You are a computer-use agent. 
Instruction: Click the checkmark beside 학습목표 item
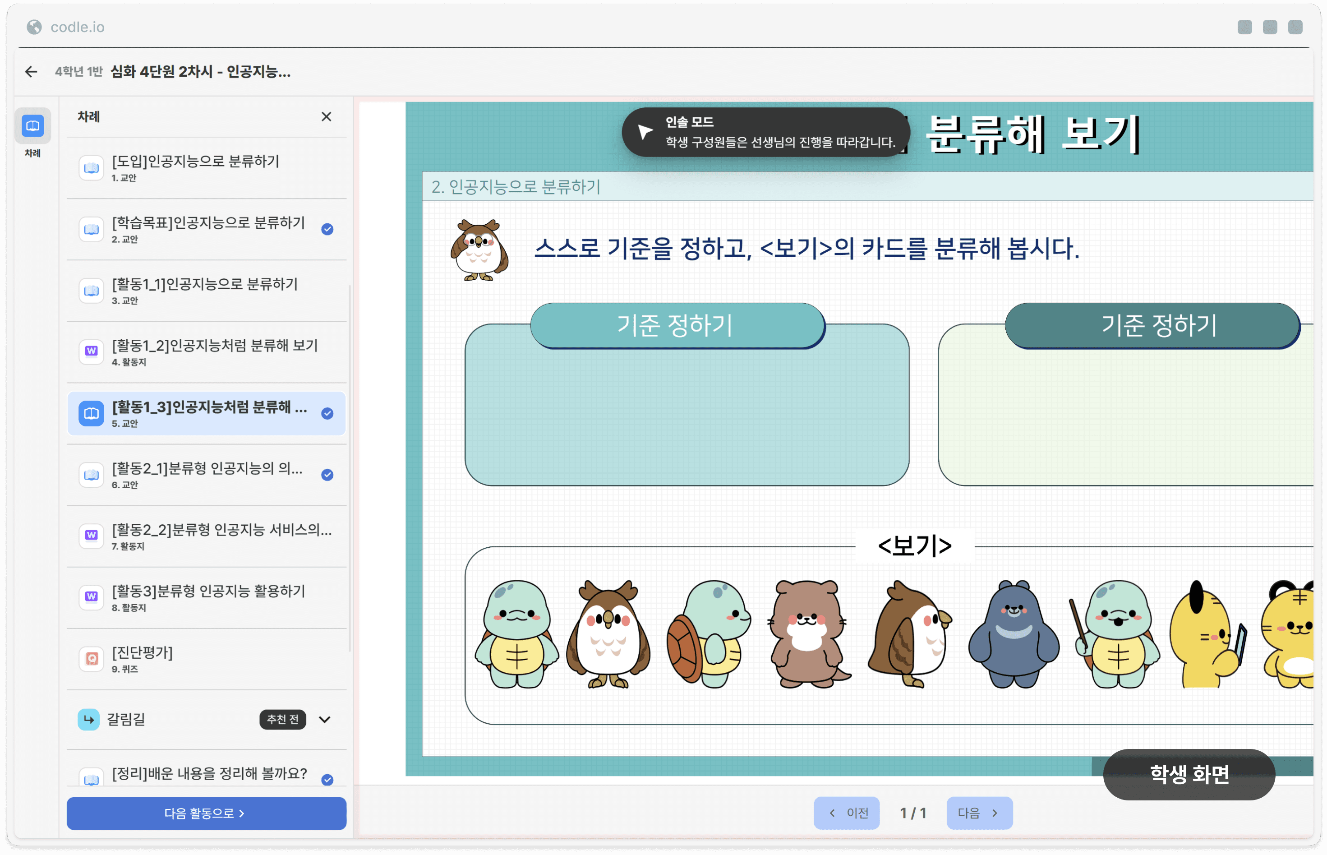point(327,229)
